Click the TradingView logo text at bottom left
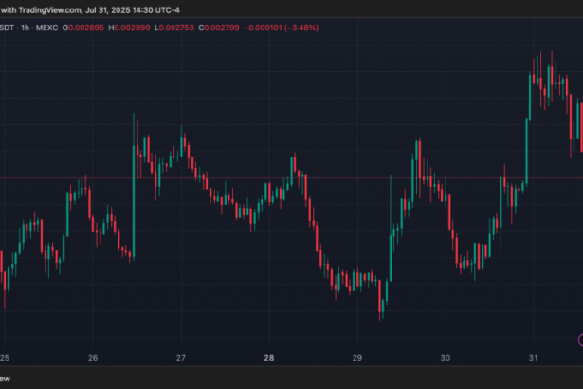The height and width of the screenshot is (389, 583). [8, 377]
